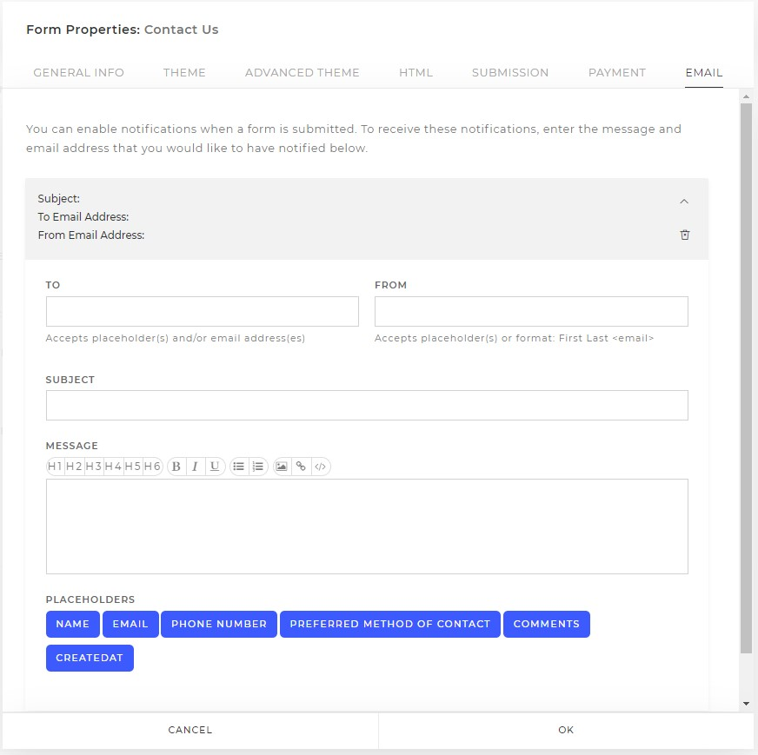Open the code view in message editor
The image size is (758, 755).
321,467
